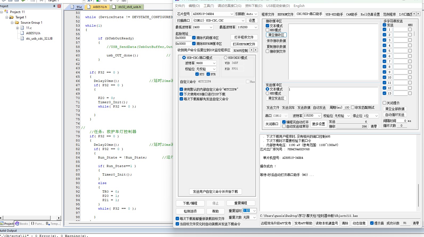Click the Project 11 root icon
The image size is (424, 237).
point(6,12)
